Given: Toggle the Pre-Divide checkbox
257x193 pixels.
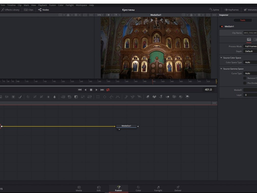Looking at the screenshot, I should tap(245, 83).
